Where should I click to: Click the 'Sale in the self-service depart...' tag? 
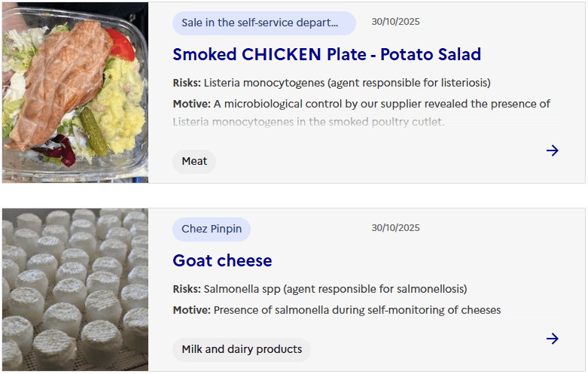(x=264, y=23)
